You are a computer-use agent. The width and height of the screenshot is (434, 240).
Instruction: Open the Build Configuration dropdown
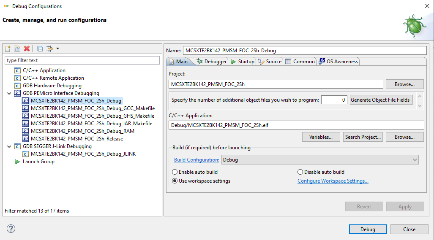319,160
